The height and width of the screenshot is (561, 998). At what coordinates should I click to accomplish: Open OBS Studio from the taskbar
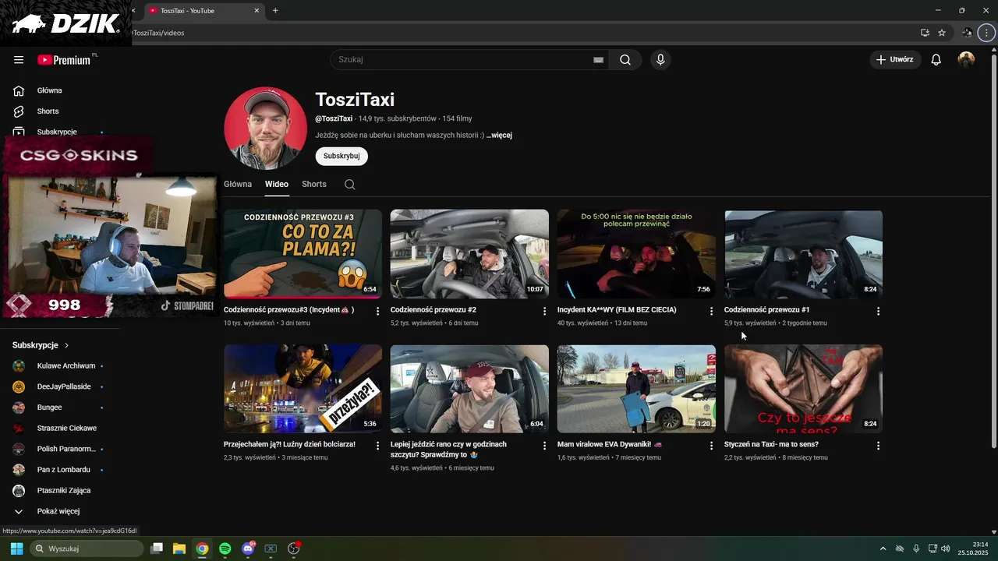click(x=294, y=549)
